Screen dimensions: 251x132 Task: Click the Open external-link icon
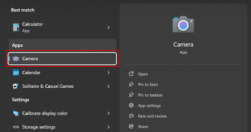[x=131, y=74]
